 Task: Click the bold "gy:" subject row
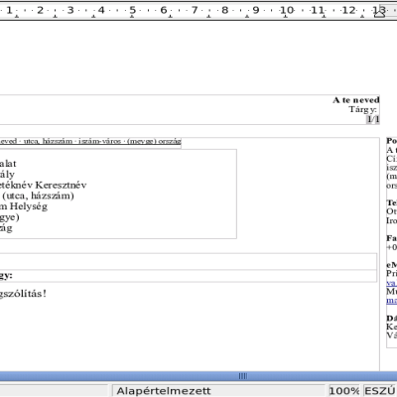189,276
